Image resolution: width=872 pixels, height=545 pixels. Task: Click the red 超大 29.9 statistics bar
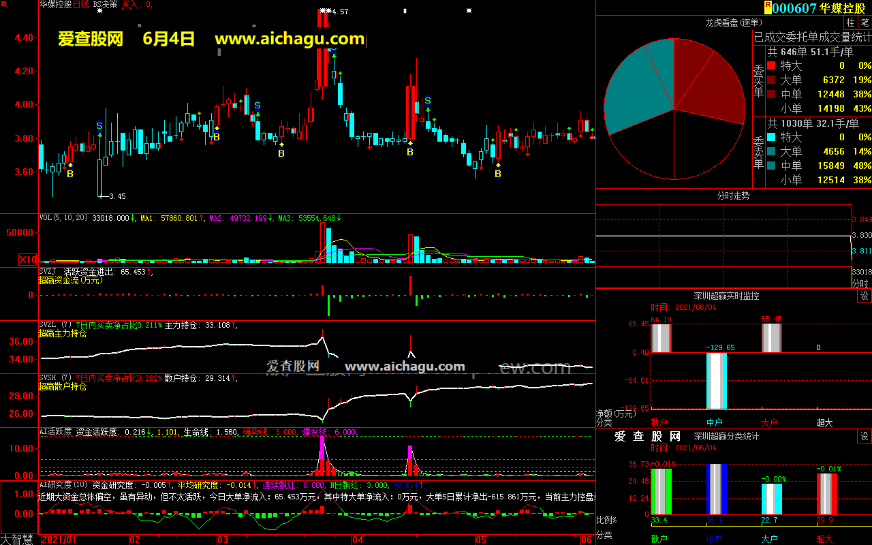coord(827,495)
